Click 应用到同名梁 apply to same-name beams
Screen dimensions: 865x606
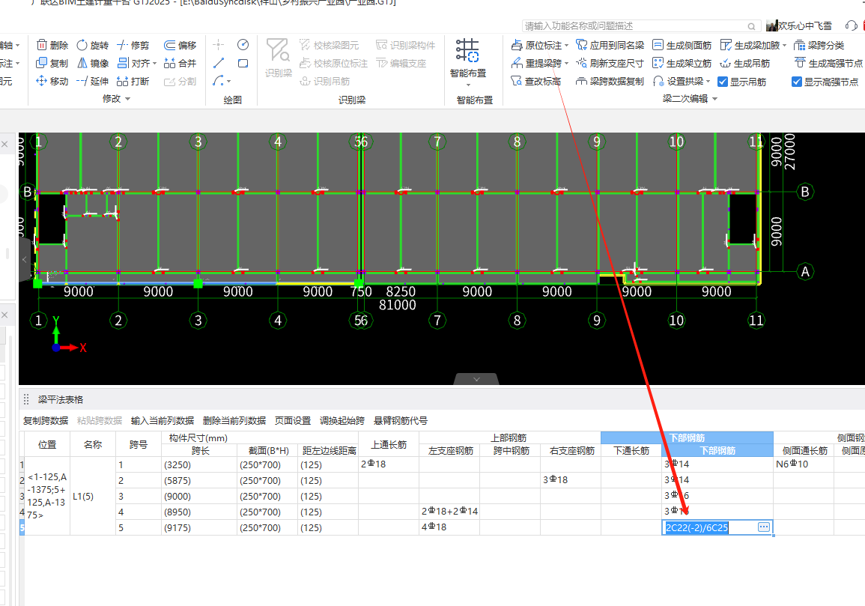[x=610, y=45]
